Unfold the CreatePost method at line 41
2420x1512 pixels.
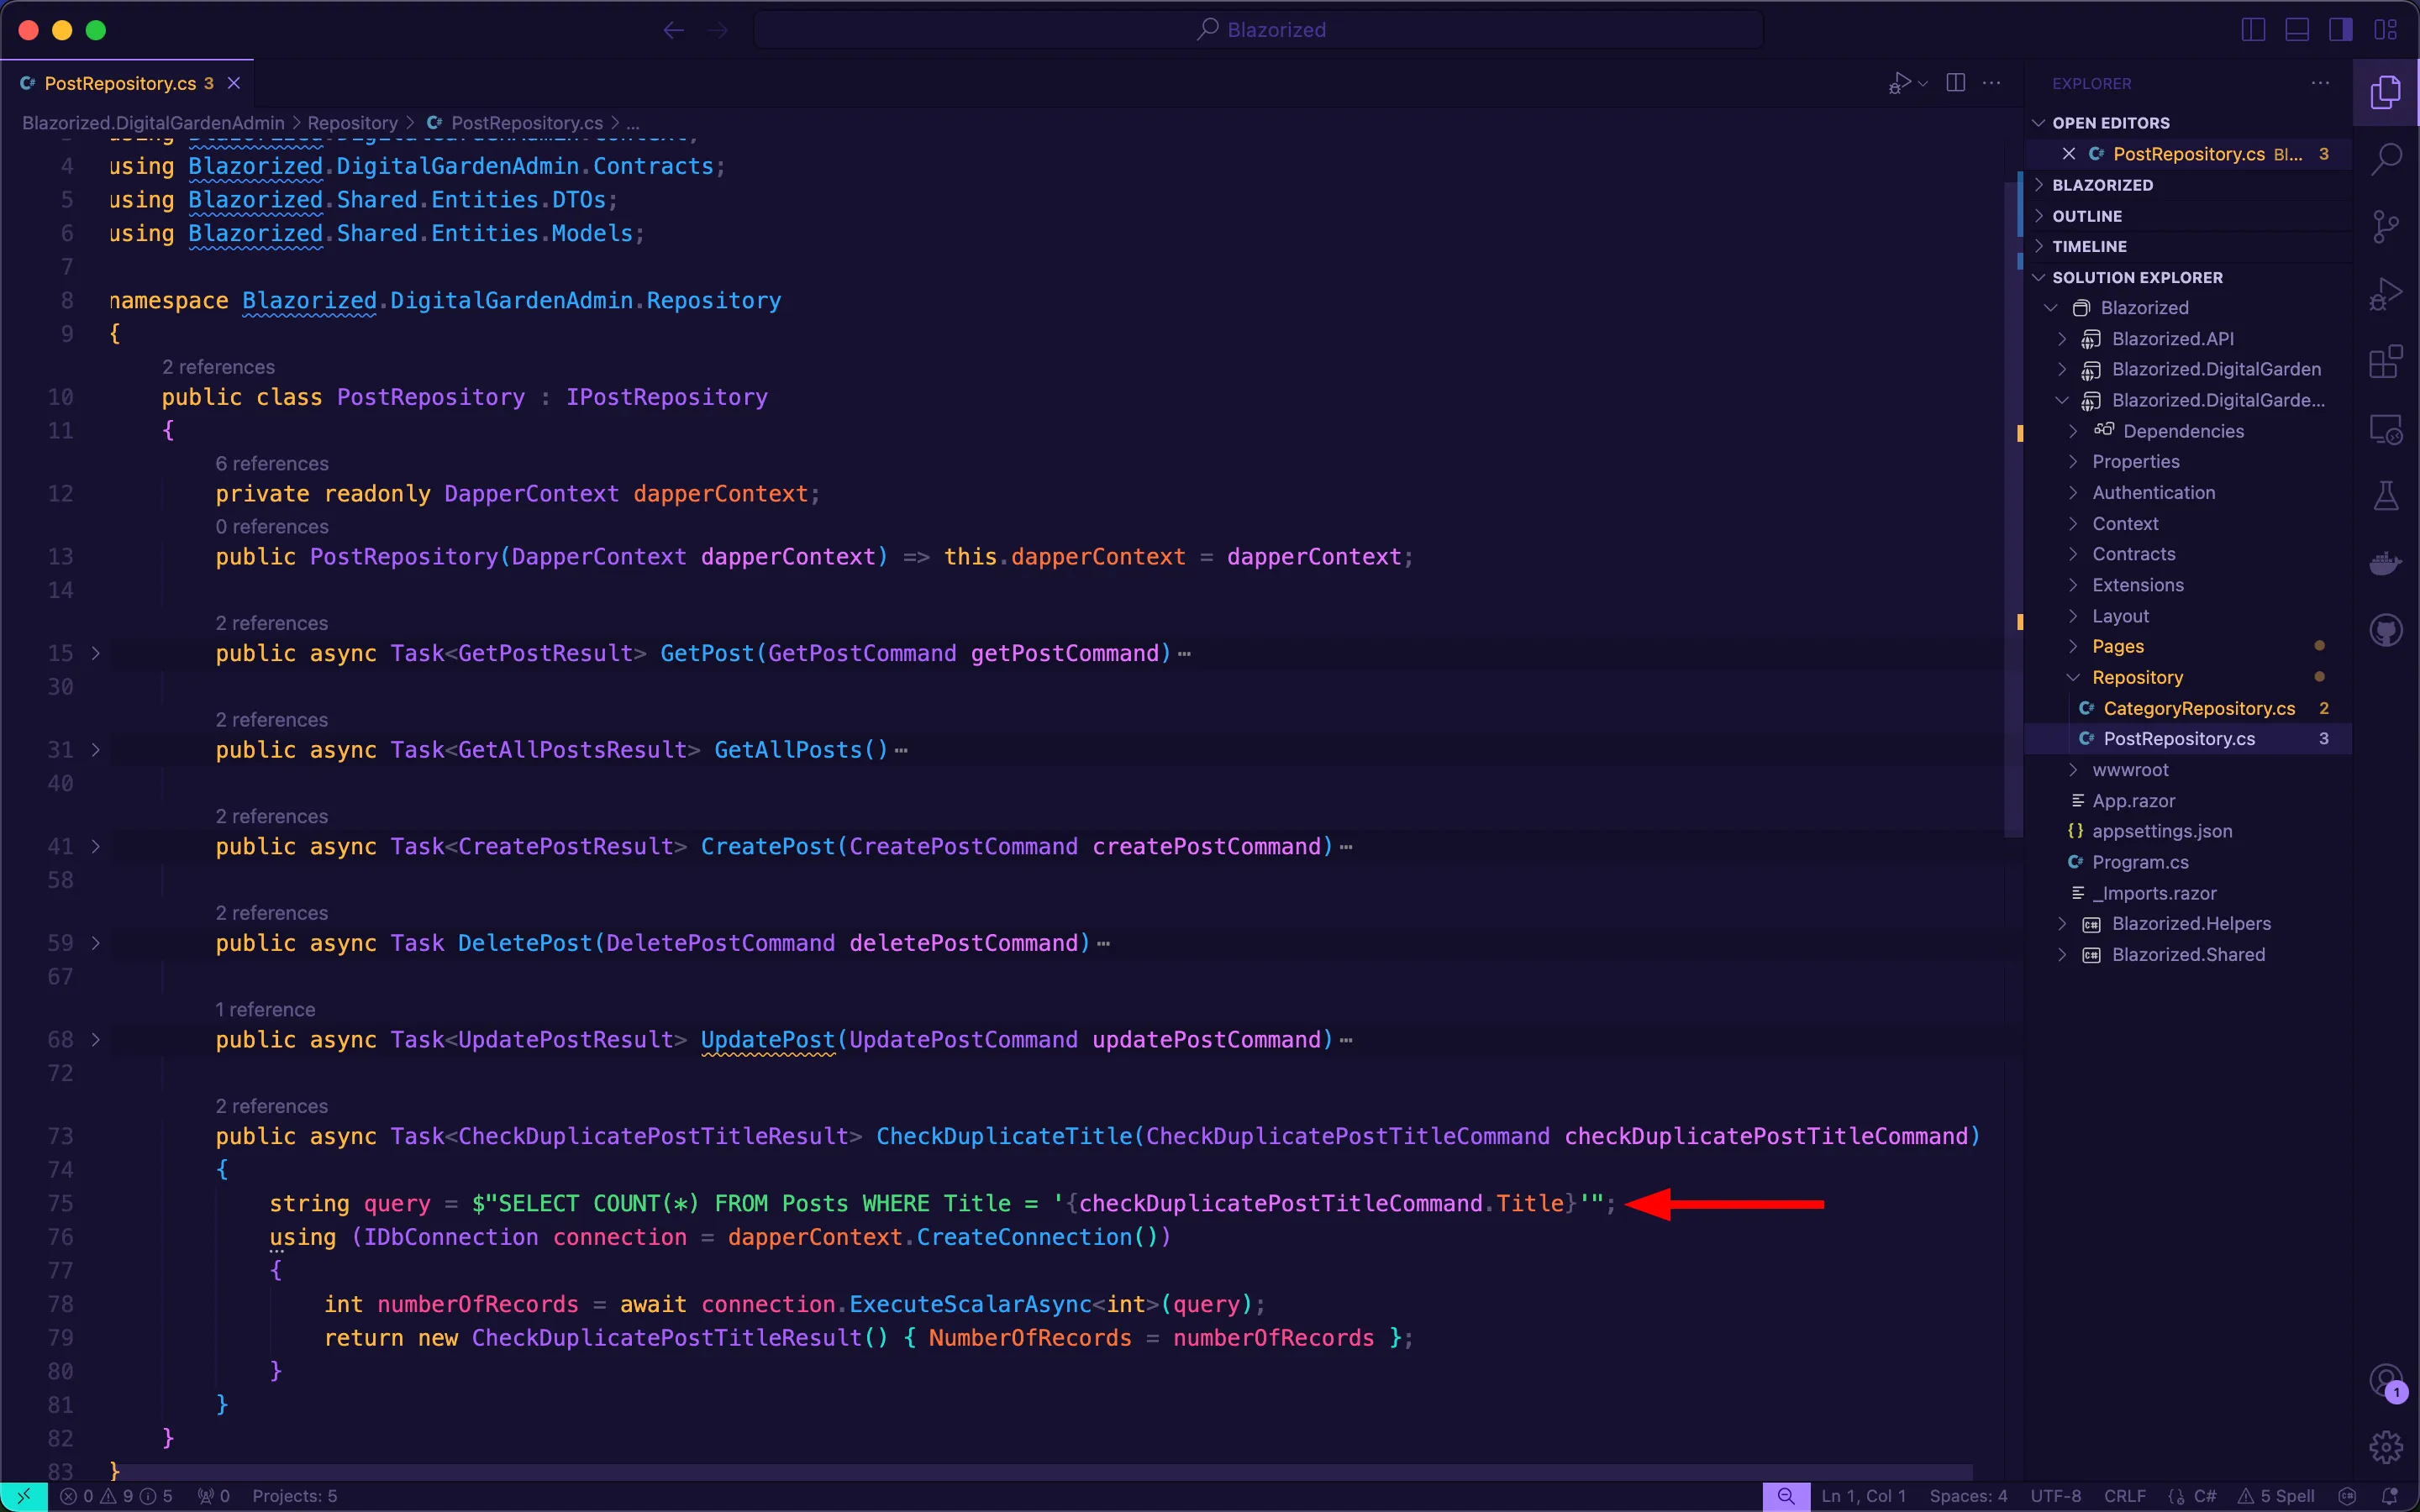tap(96, 846)
